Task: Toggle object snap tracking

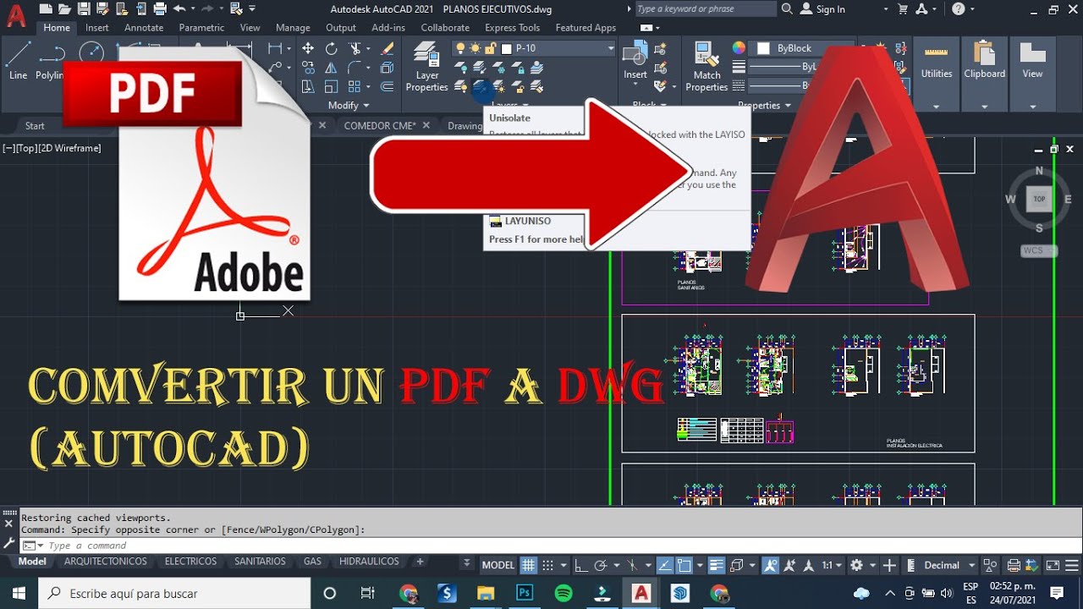Action: (x=665, y=565)
